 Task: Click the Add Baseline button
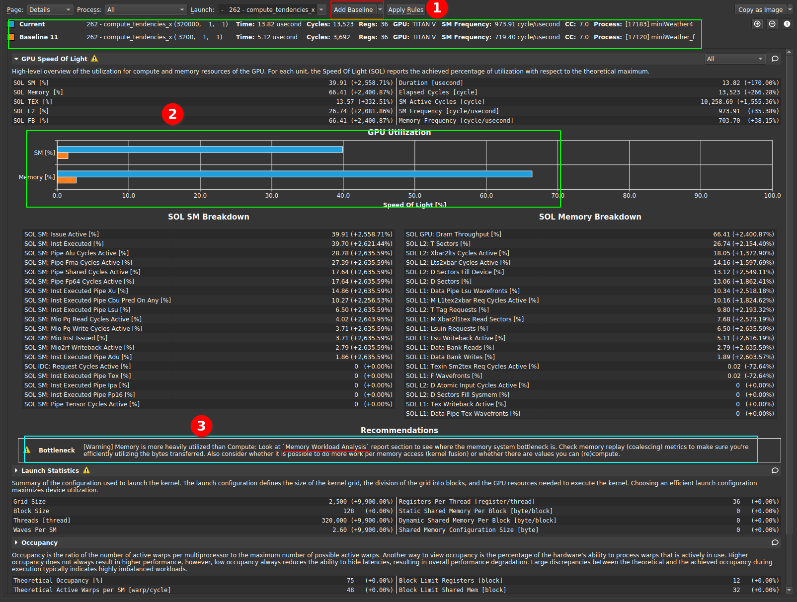(x=353, y=9)
